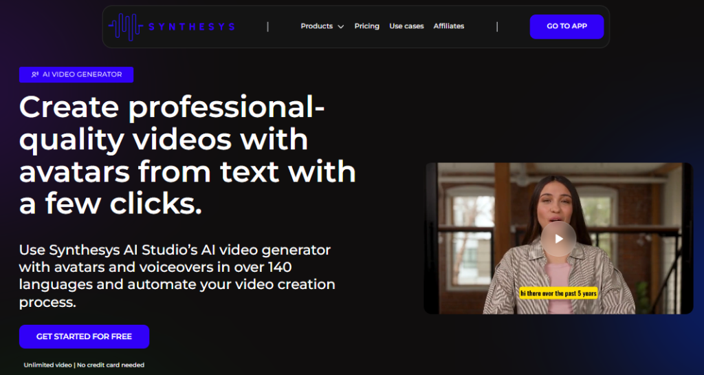This screenshot has width=704, height=375.
Task: Click the video caption 'hi there over the past 5 years'
Action: (x=558, y=293)
